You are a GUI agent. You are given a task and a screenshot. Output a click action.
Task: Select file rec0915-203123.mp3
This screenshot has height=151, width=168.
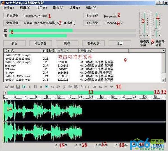pos(17,59)
